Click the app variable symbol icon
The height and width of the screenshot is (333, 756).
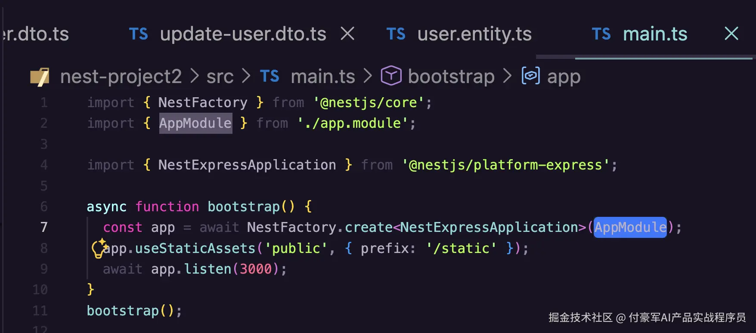[x=531, y=76]
